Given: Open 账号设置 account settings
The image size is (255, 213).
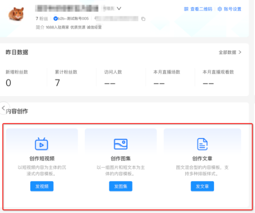Looking at the screenshot, I should pos(233,9).
